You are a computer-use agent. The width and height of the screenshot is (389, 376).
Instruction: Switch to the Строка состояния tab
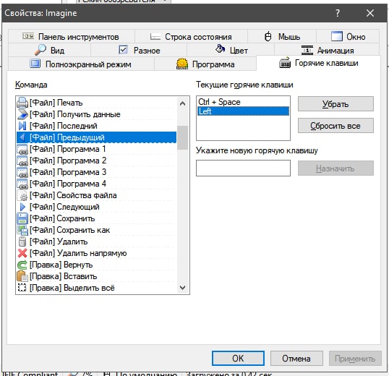(191, 37)
